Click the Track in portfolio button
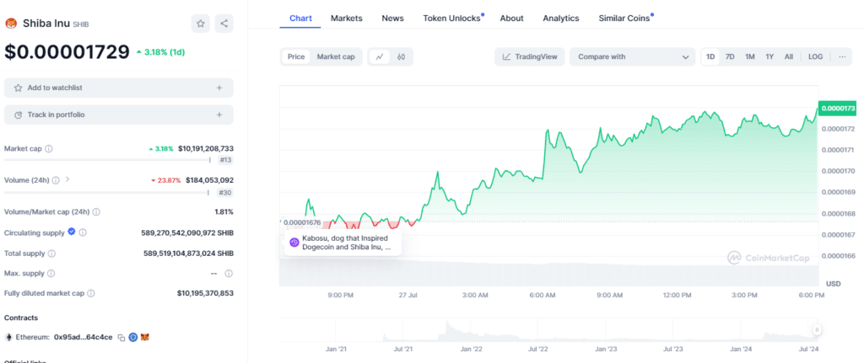 [118, 115]
